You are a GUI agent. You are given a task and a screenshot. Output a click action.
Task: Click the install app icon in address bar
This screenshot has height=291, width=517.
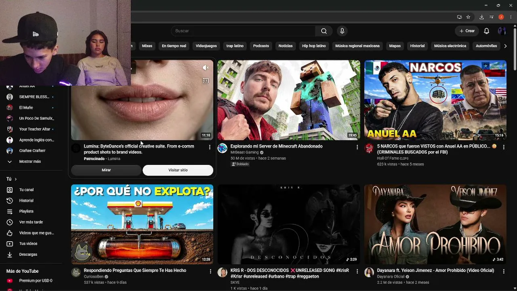(459, 17)
